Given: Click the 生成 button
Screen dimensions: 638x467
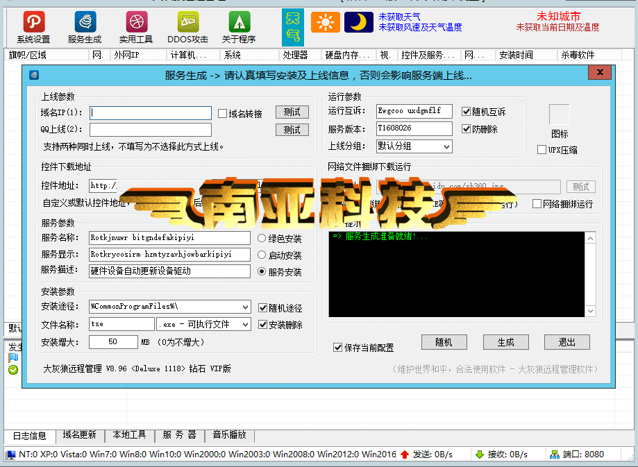Looking at the screenshot, I should point(506,342).
